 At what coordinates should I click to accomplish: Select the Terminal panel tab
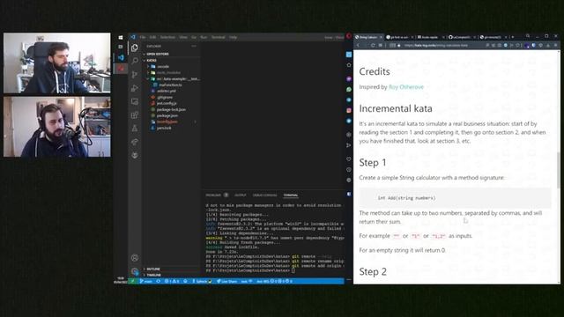point(291,195)
